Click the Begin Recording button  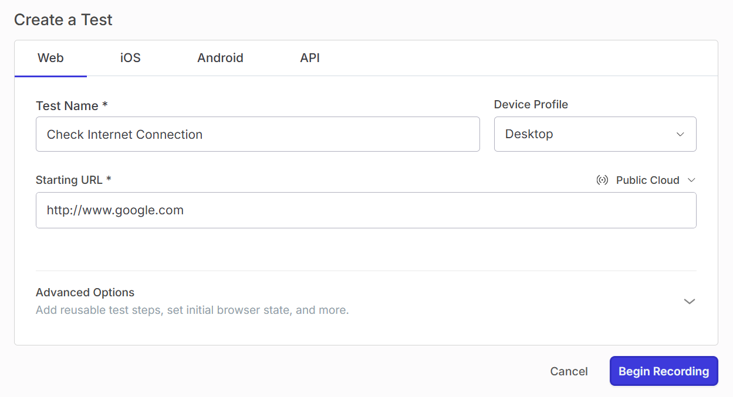(x=664, y=371)
